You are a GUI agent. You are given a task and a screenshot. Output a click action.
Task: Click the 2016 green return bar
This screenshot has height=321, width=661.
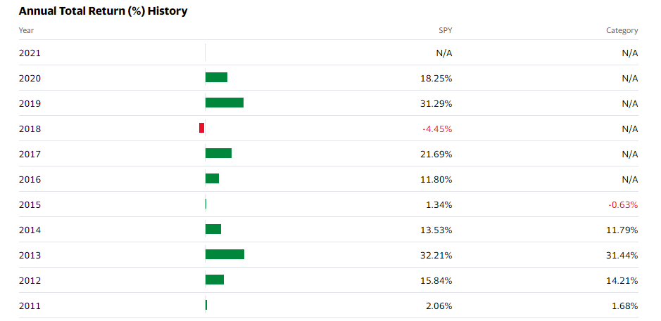coord(212,178)
